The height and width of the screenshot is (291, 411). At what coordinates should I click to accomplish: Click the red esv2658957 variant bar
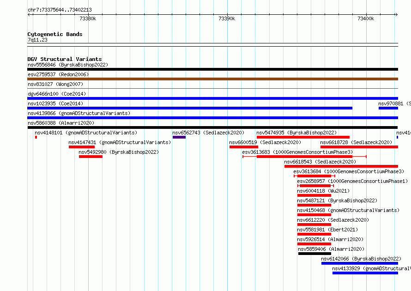315,186
